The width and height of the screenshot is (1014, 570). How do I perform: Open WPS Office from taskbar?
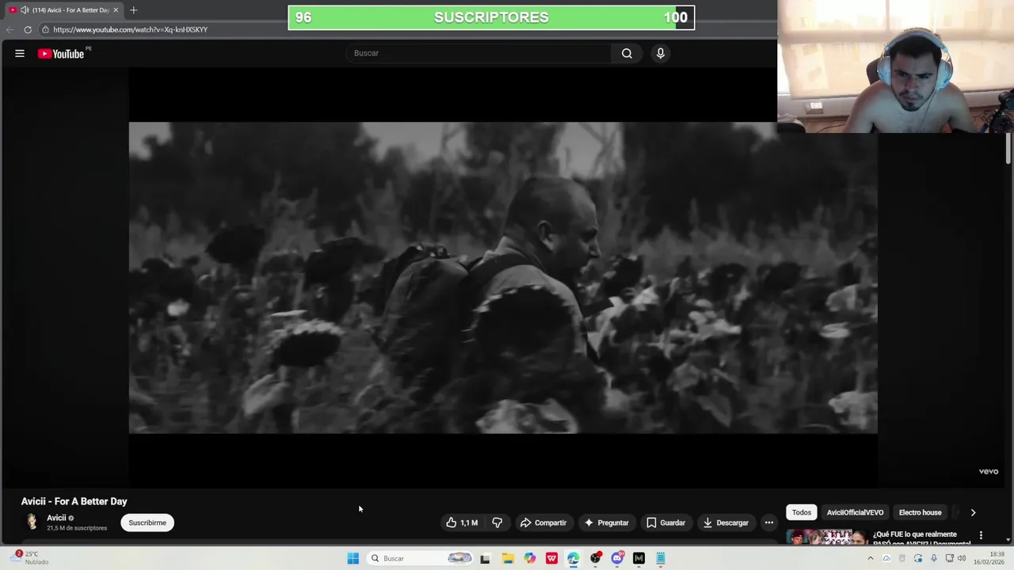[x=551, y=558]
